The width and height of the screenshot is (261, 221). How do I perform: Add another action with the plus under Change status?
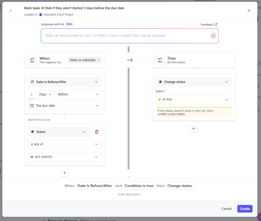[x=194, y=128]
